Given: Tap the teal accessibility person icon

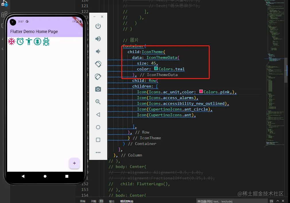Looking at the screenshot, I should click(29, 41).
